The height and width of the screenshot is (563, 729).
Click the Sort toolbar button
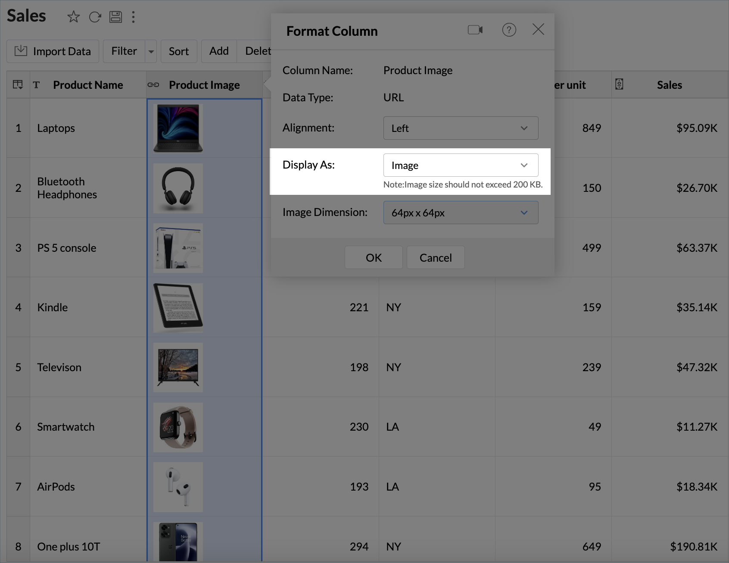point(179,51)
